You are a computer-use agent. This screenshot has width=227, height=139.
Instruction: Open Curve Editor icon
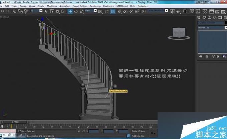[192, 11]
